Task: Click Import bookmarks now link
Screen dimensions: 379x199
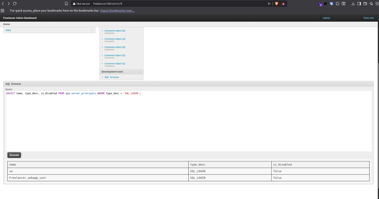Action: coord(117,10)
